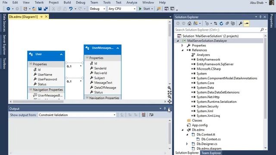Screen dimensions: 276x155
Task: Toggle Word Wrap in Output panel
Action: [151, 115]
